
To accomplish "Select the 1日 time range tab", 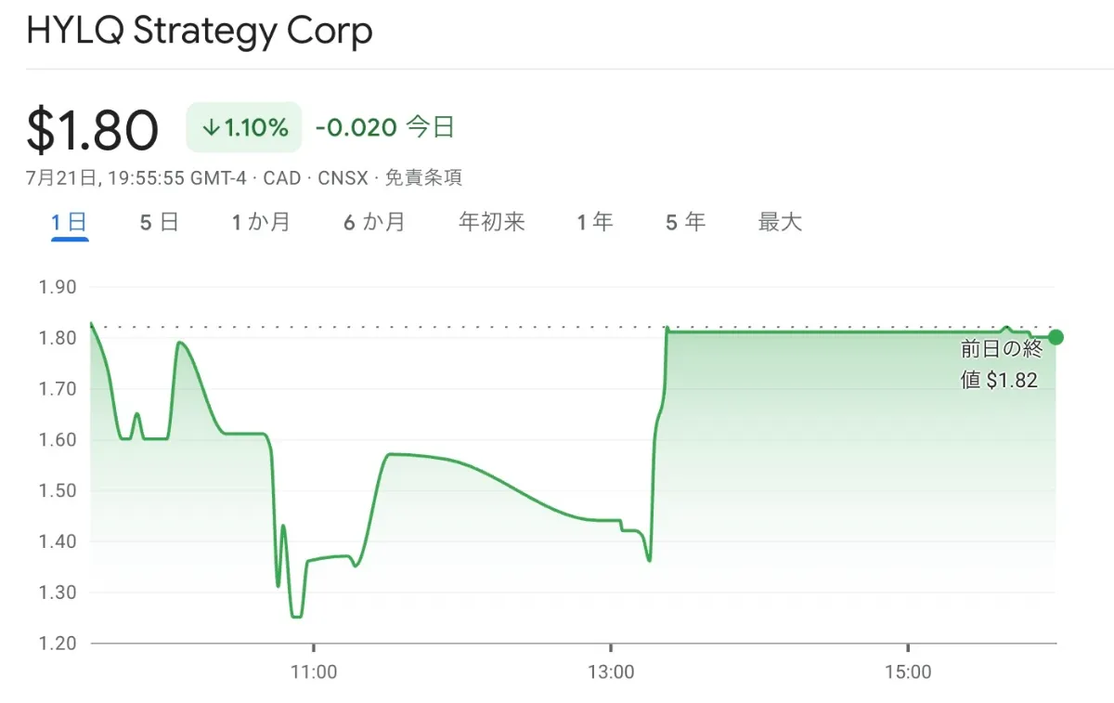I will pos(70,222).
